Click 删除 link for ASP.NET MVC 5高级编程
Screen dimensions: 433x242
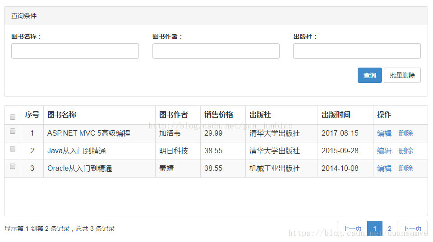pyautogui.click(x=405, y=133)
